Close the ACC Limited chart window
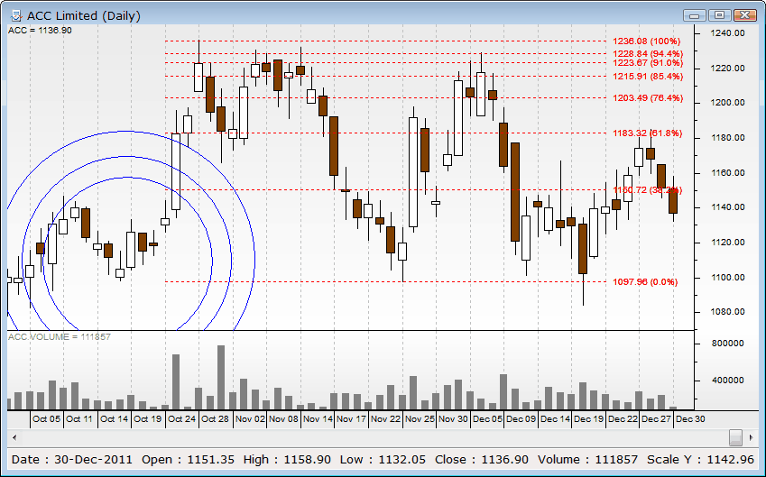Screen dimensions: 766x477 click(x=744, y=14)
